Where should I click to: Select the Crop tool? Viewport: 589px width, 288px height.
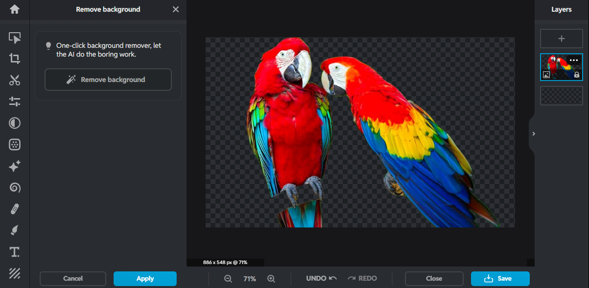pos(15,59)
